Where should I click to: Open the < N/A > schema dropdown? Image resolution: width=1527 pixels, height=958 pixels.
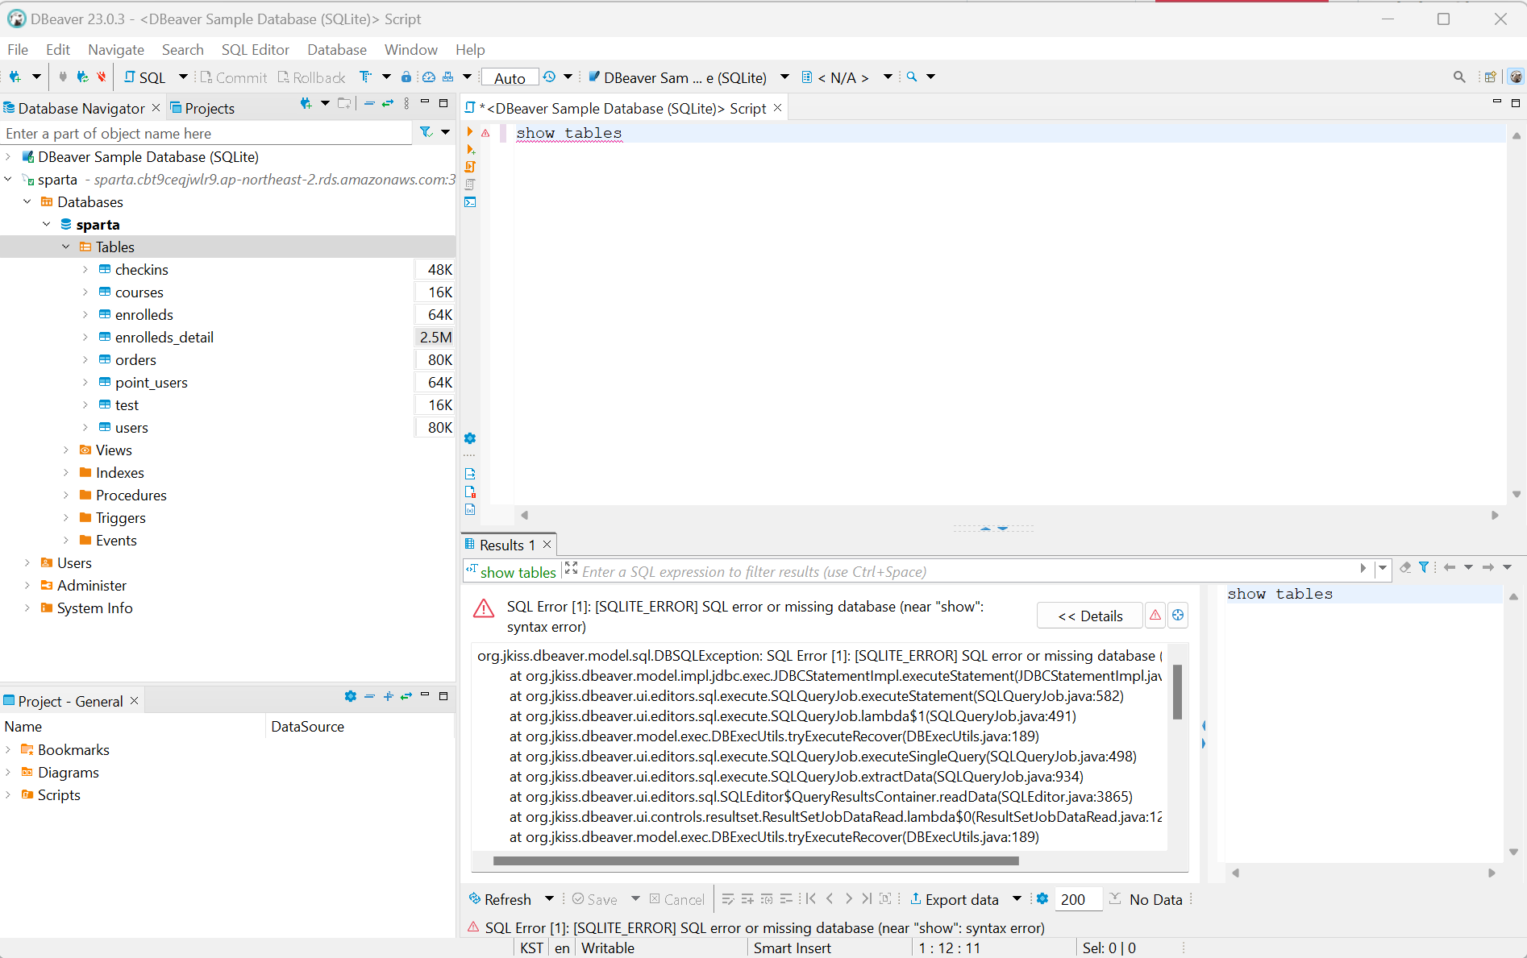888,77
